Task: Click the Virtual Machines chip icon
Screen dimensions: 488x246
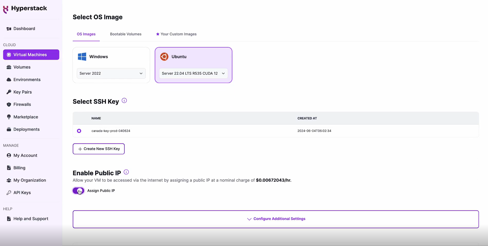Action: (9, 55)
